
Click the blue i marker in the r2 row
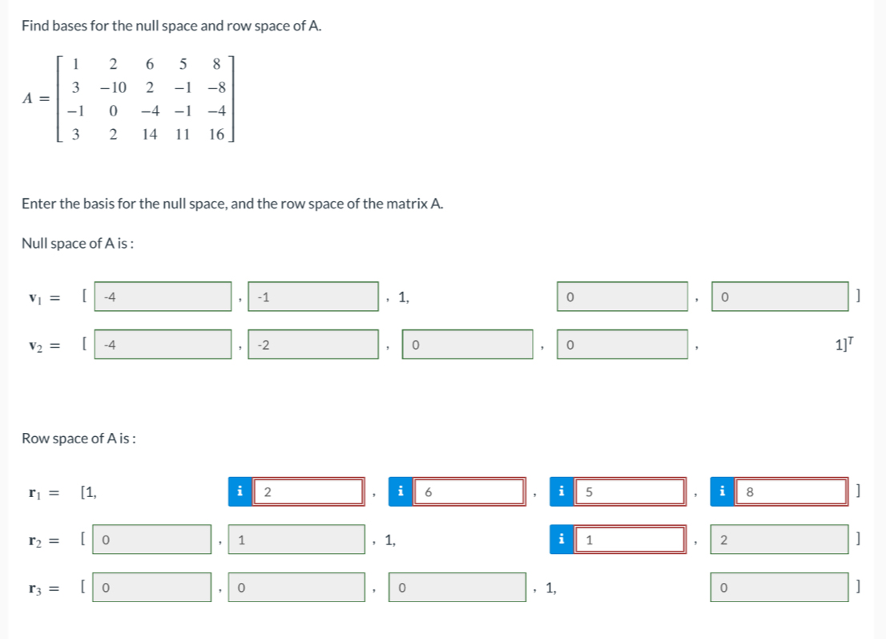[x=561, y=540]
